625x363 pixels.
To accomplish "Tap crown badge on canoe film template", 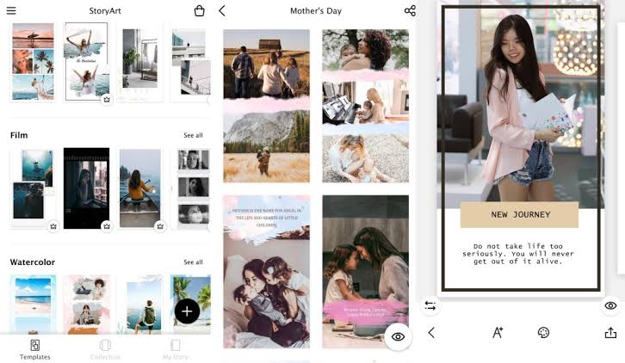I will pyautogui.click(x=160, y=226).
